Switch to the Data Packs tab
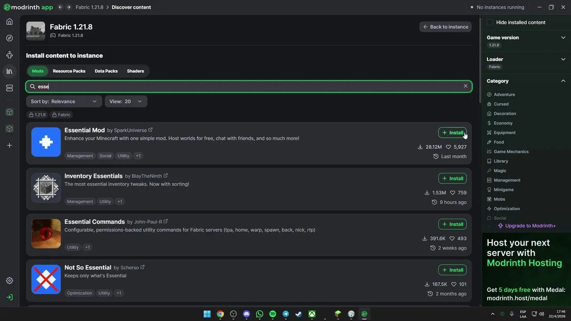The image size is (571, 321). click(106, 71)
